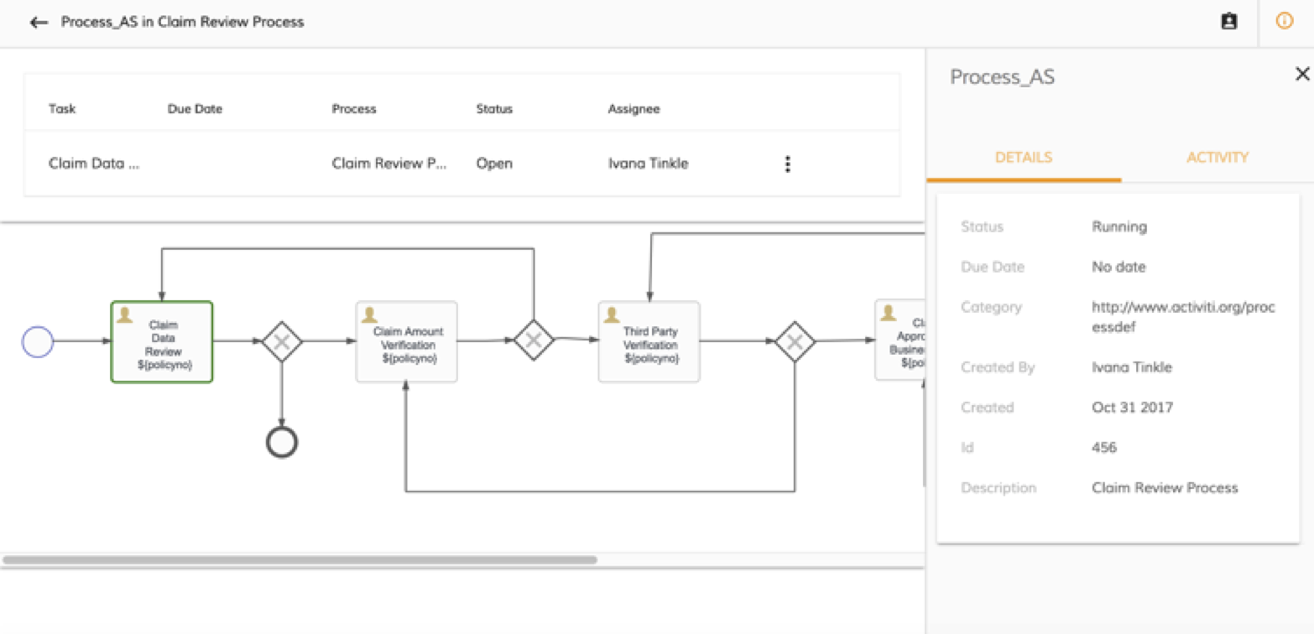
Task: Open the three-dot actions menu for Claim Data task
Action: [787, 164]
